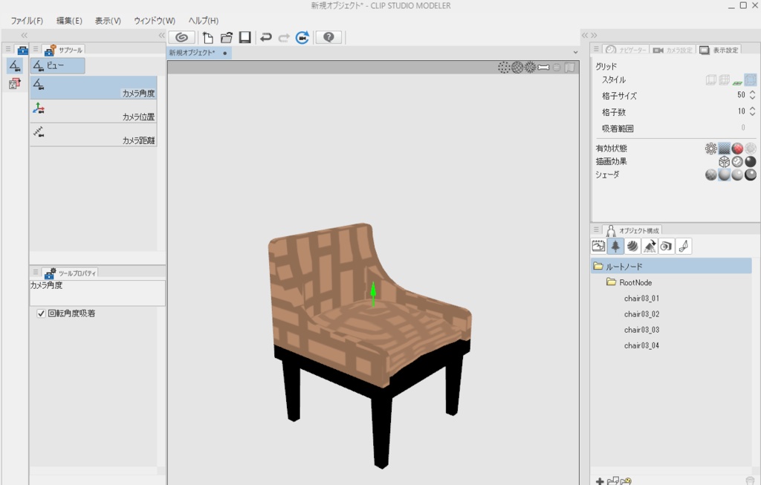This screenshot has height=485, width=761.
Task: Click the 格子サイズ value 50
Action: click(x=741, y=95)
